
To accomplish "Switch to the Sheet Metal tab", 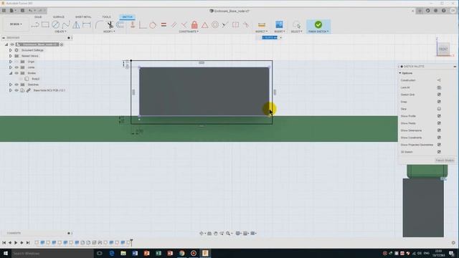I will [x=83, y=17].
